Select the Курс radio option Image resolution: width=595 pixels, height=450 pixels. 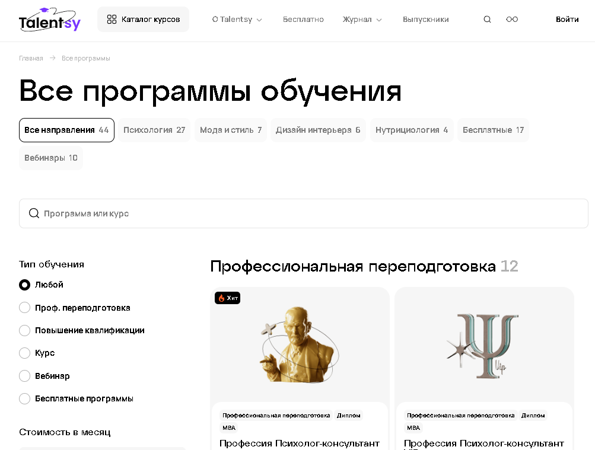tap(25, 353)
